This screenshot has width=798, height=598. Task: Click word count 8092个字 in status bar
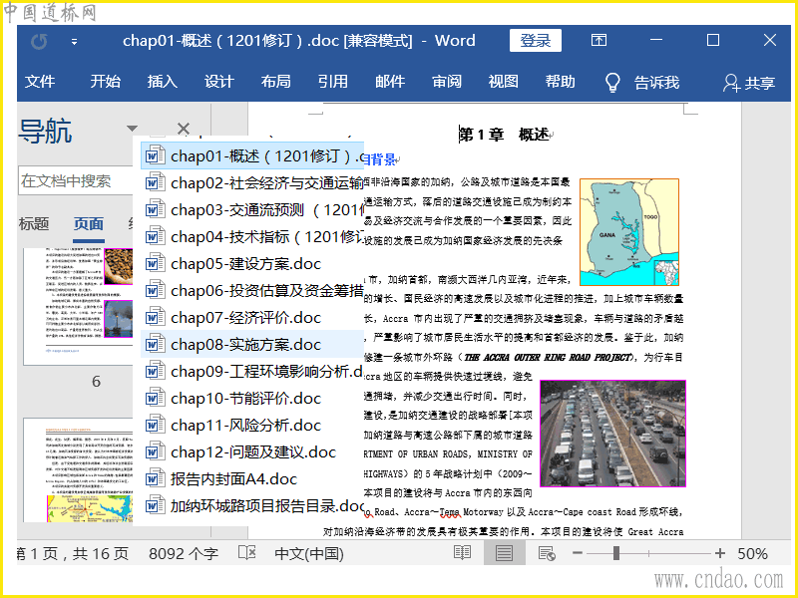pos(184,554)
